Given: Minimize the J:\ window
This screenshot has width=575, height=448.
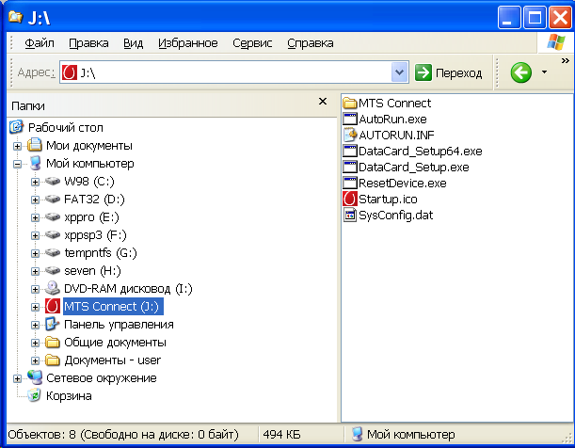Looking at the screenshot, I should [508, 17].
